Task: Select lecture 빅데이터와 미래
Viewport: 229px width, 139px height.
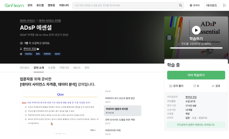Action: point(123,132)
